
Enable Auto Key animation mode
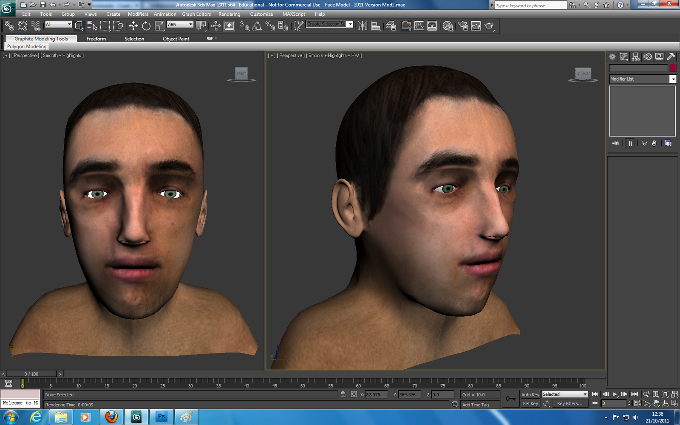coord(530,394)
